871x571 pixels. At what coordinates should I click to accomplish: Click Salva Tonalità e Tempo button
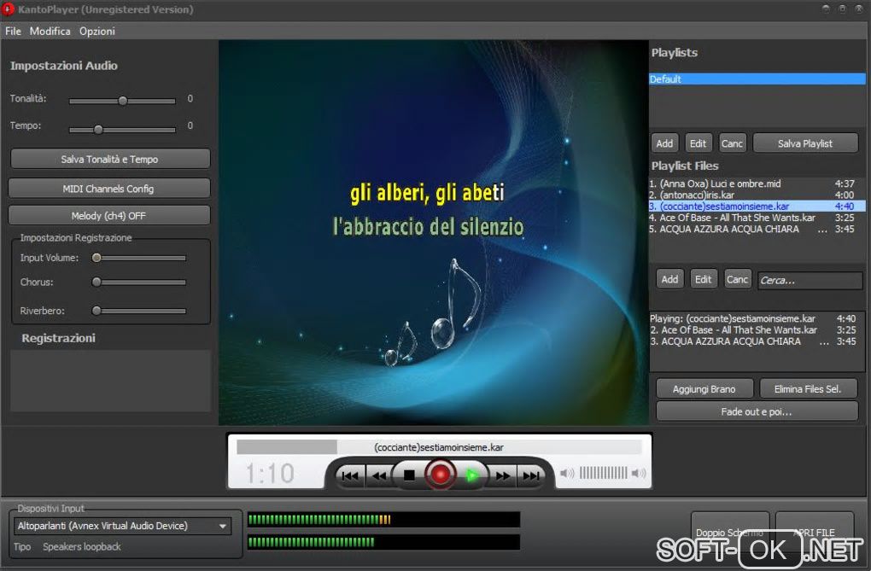(110, 159)
